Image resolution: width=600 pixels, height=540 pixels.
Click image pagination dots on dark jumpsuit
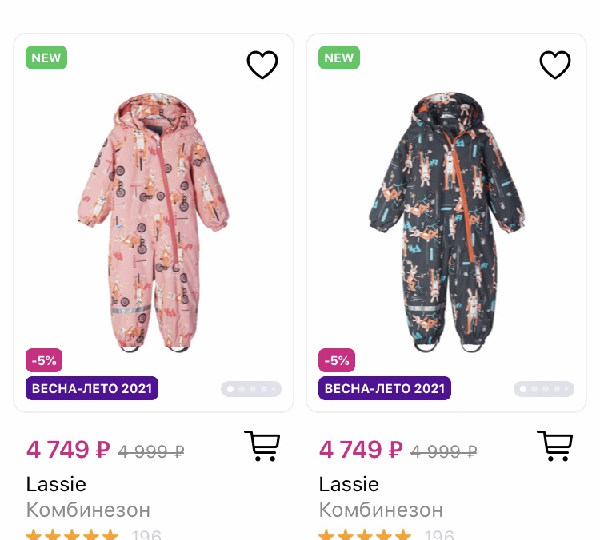pyautogui.click(x=544, y=389)
